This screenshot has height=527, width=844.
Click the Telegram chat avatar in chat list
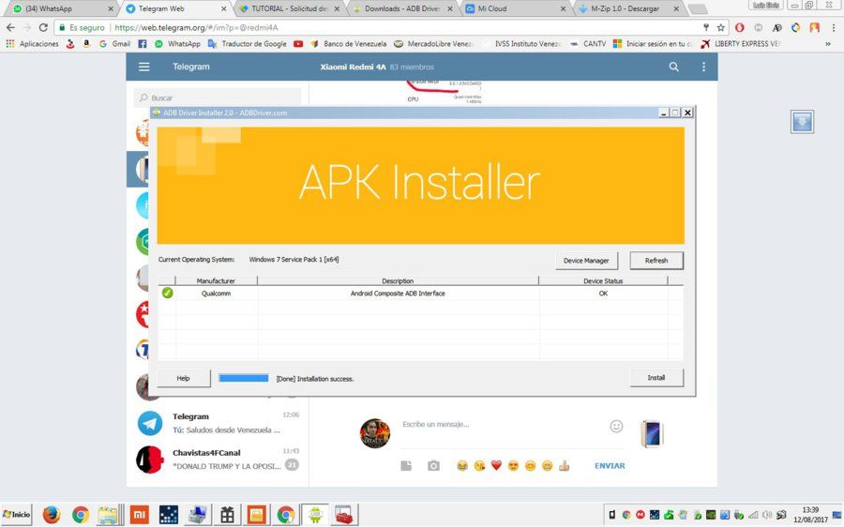click(150, 423)
